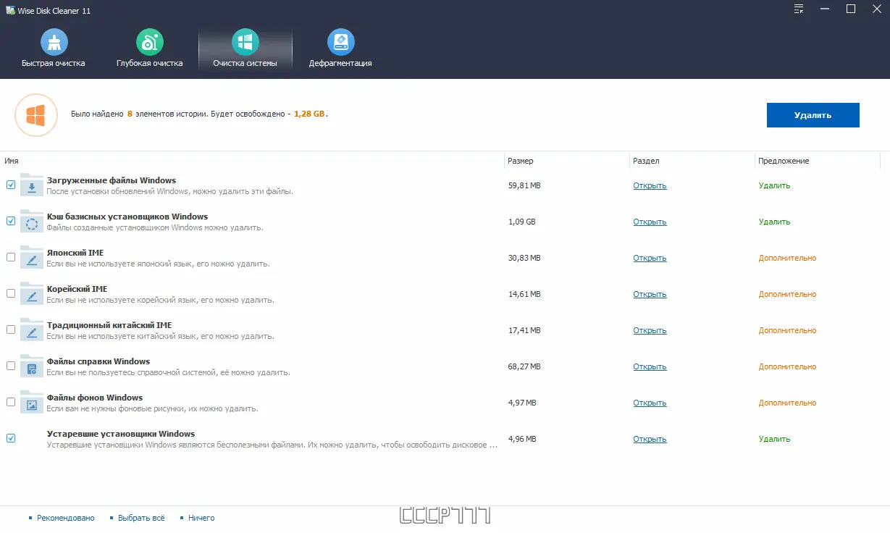Click Удалить suggestion in Устаревшие установщики row

click(774, 439)
